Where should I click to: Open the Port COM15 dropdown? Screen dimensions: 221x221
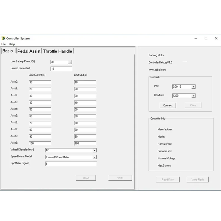(193, 87)
